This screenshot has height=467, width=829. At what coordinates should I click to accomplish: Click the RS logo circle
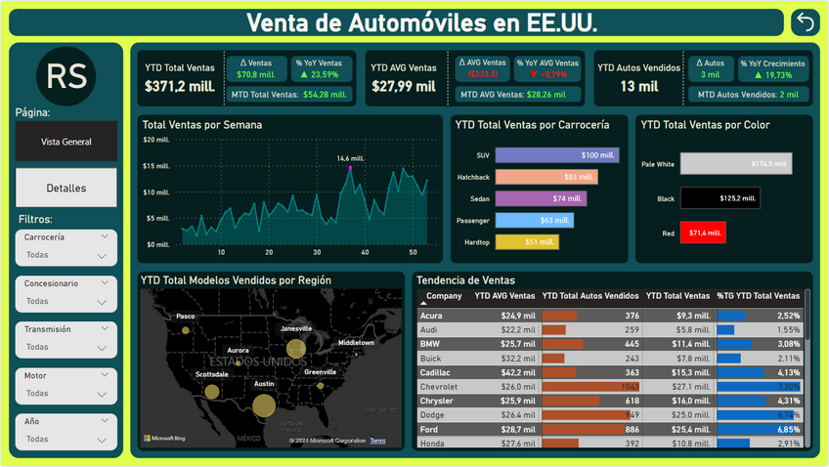pos(66,76)
